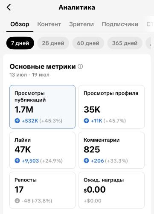Choose the 365 дней period filter
The width and height of the screenshot is (154, 214).
(125, 43)
